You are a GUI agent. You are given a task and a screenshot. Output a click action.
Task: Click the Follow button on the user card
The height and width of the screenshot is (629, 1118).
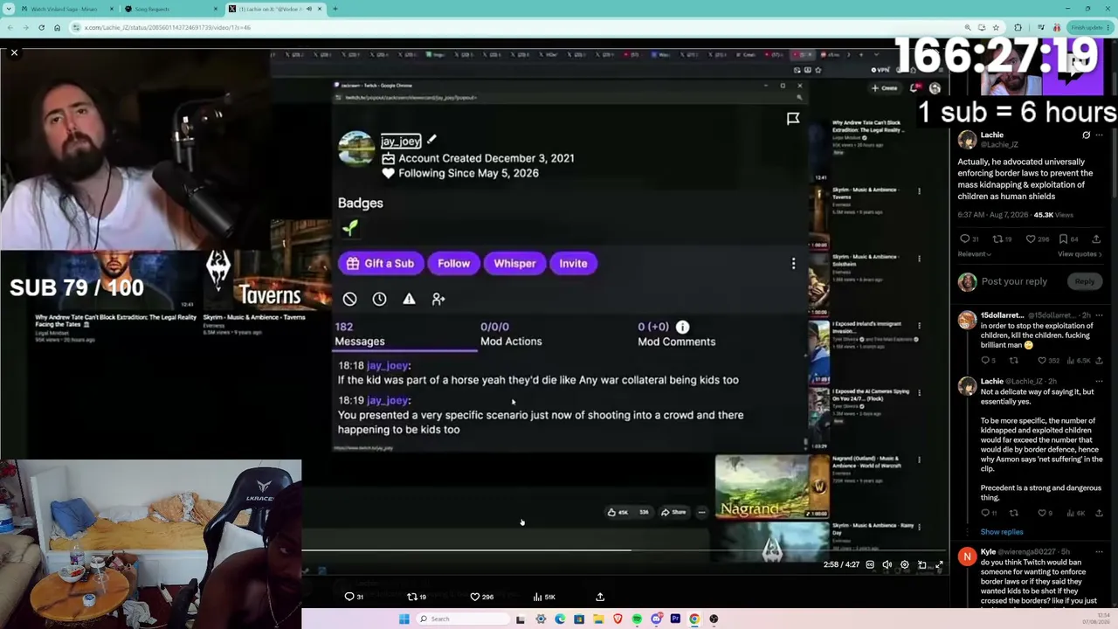tap(453, 263)
